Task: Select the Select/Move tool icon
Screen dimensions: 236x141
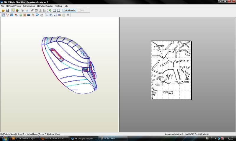Action: pyautogui.click(x=3, y=15)
